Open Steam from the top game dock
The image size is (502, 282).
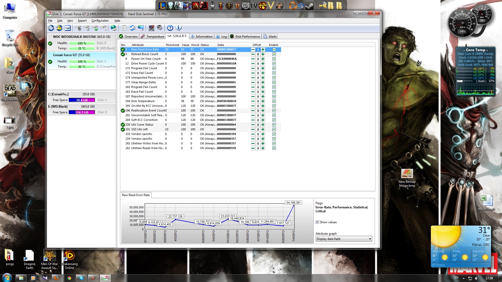pyautogui.click(x=310, y=5)
